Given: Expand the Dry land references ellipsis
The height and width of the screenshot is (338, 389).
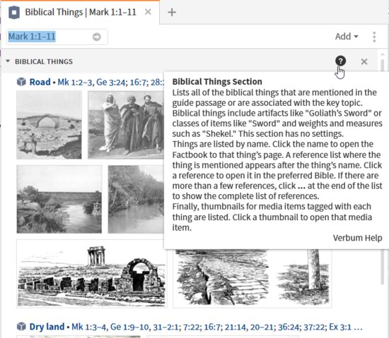Looking at the screenshot, I should pos(359,327).
